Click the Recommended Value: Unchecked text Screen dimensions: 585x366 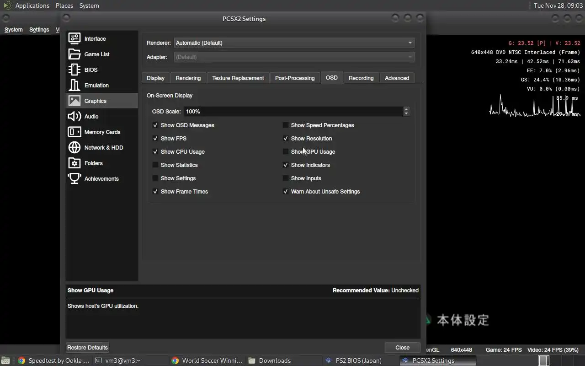(x=376, y=290)
